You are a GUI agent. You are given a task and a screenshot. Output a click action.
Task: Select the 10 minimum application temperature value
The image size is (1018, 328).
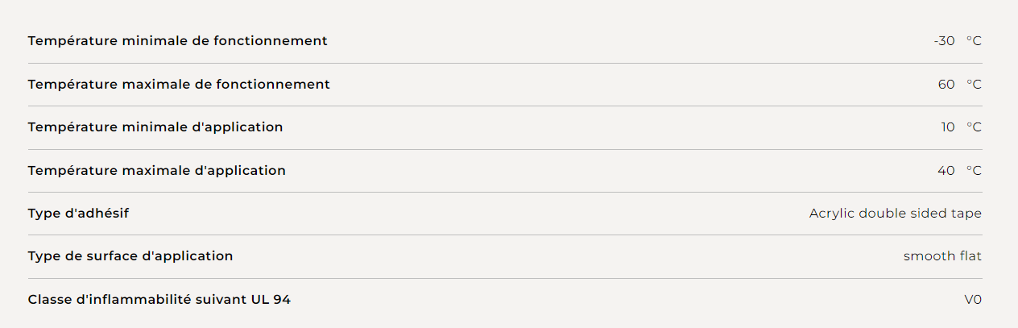coord(948,127)
